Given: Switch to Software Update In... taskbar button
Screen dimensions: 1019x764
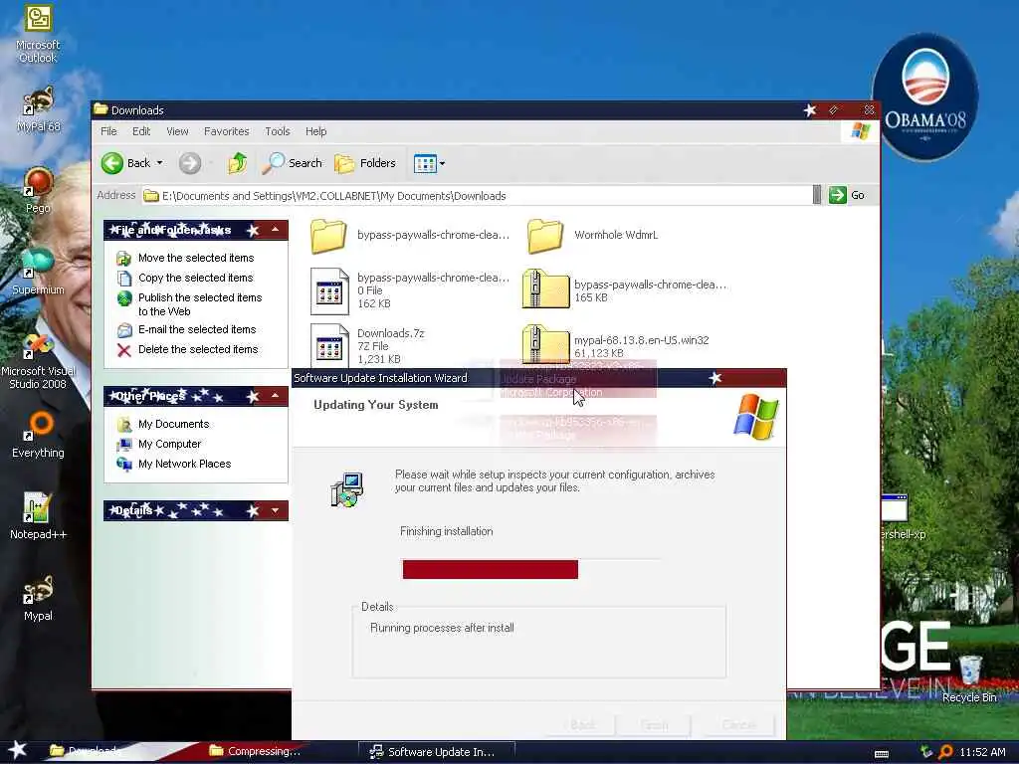Looking at the screenshot, I should [x=436, y=752].
